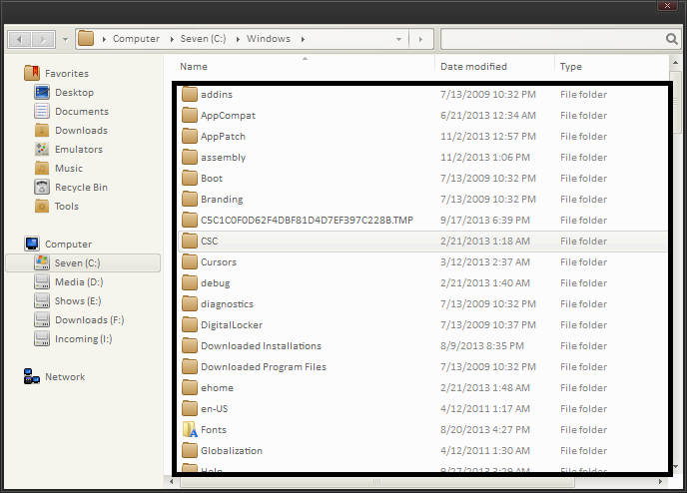Image resolution: width=687 pixels, height=493 pixels.
Task: Select the AppPatch folder icon
Action: (x=190, y=136)
